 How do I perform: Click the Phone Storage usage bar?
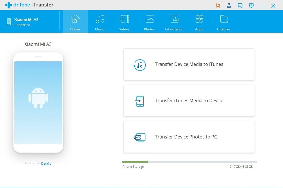(x=189, y=162)
